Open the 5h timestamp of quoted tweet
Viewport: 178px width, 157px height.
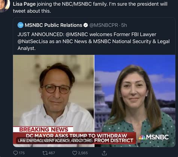click(x=124, y=25)
